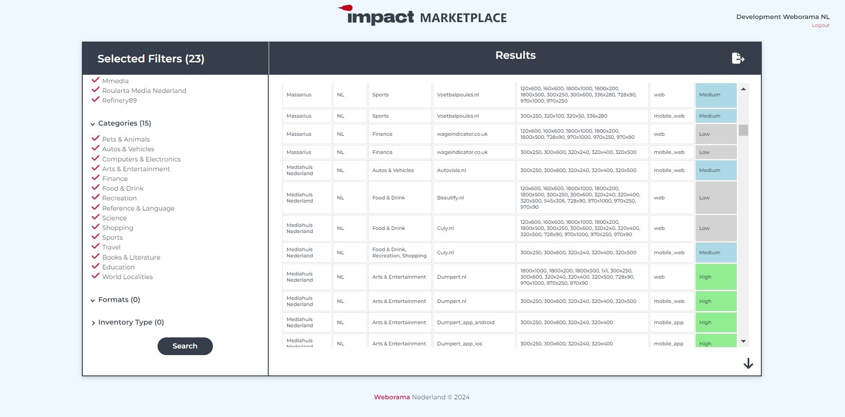The width and height of the screenshot is (845, 417).
Task: Select the Autovisie.nl row domain cell
Action: [x=473, y=170]
